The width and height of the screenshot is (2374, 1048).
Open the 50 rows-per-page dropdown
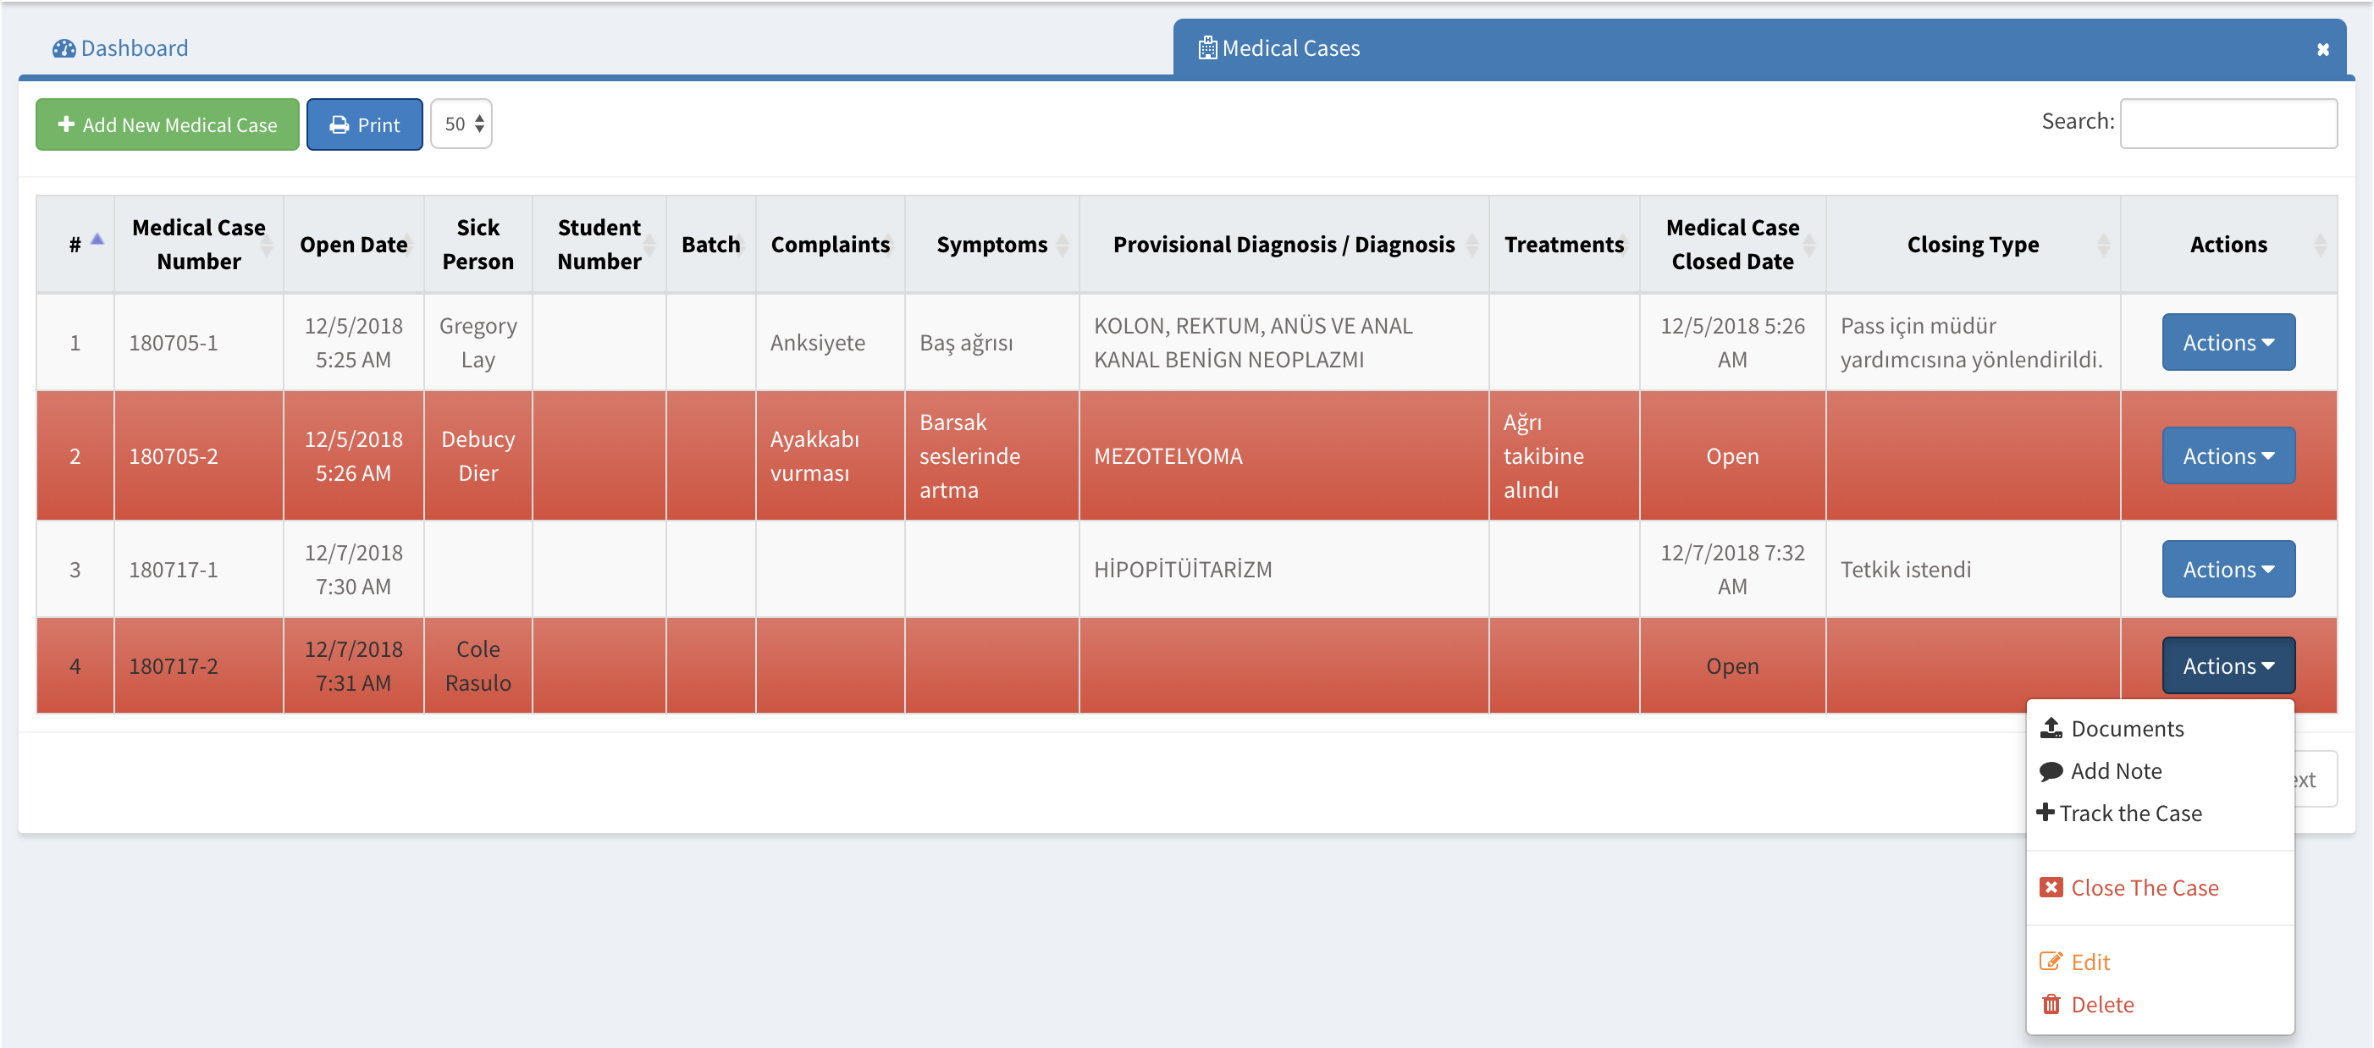461,124
